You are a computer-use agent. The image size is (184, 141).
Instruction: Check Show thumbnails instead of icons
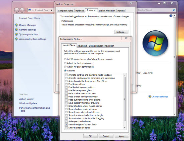(66, 112)
